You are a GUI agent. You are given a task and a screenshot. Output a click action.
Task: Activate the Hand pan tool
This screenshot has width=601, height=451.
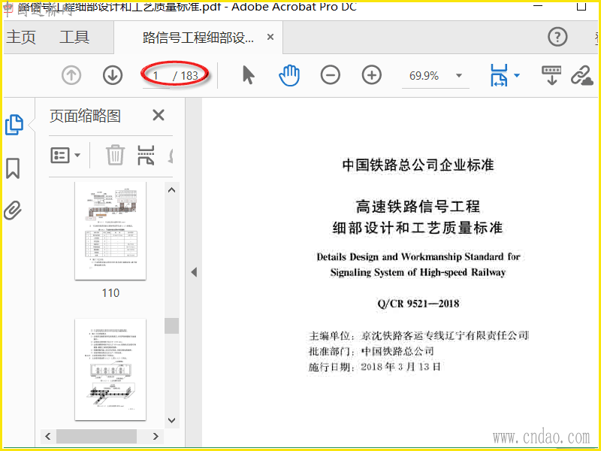(289, 75)
